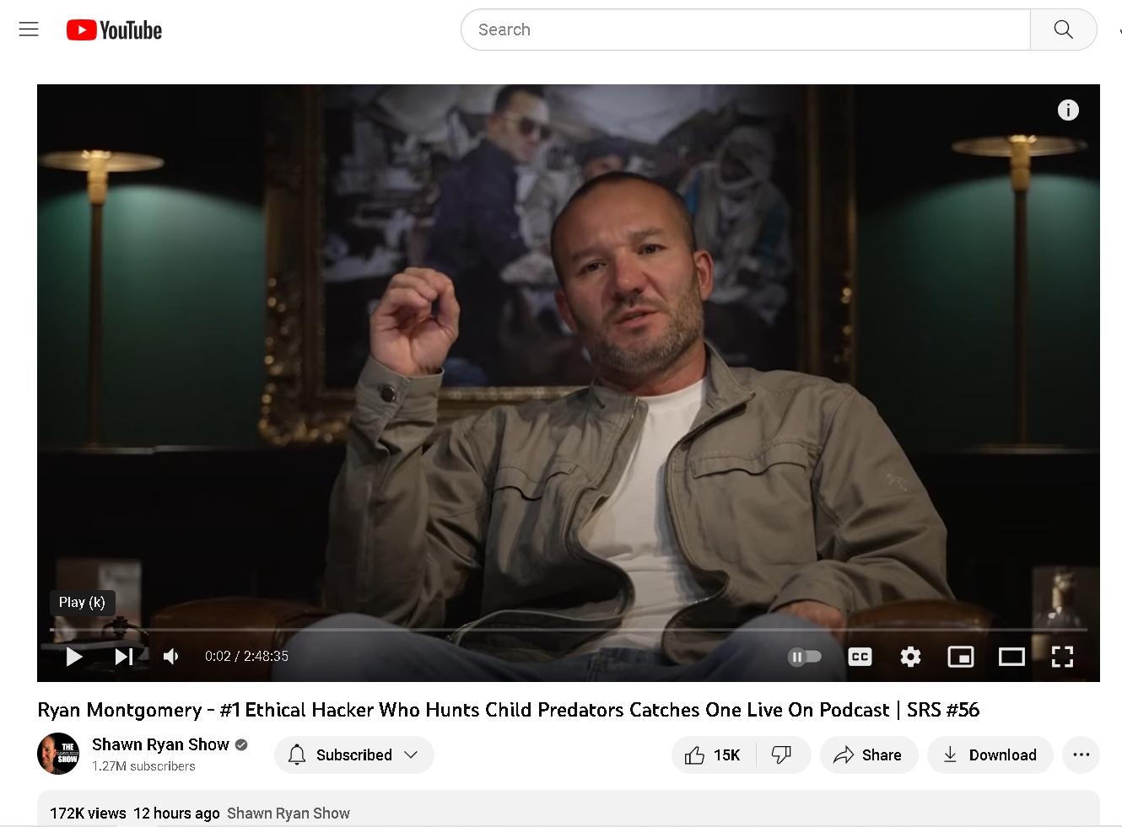Expand the Subscribed notification dropdown
This screenshot has height=827, width=1122.
click(x=354, y=755)
